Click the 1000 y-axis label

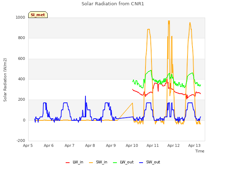pyautogui.click(x=20, y=17)
